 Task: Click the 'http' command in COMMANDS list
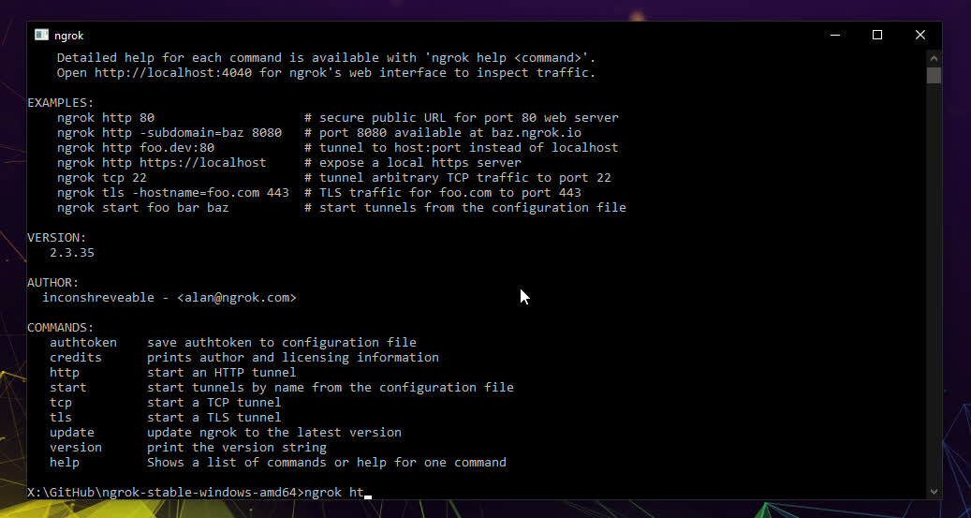(65, 373)
